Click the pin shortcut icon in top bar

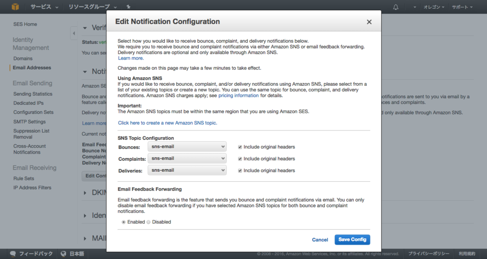pos(128,7)
